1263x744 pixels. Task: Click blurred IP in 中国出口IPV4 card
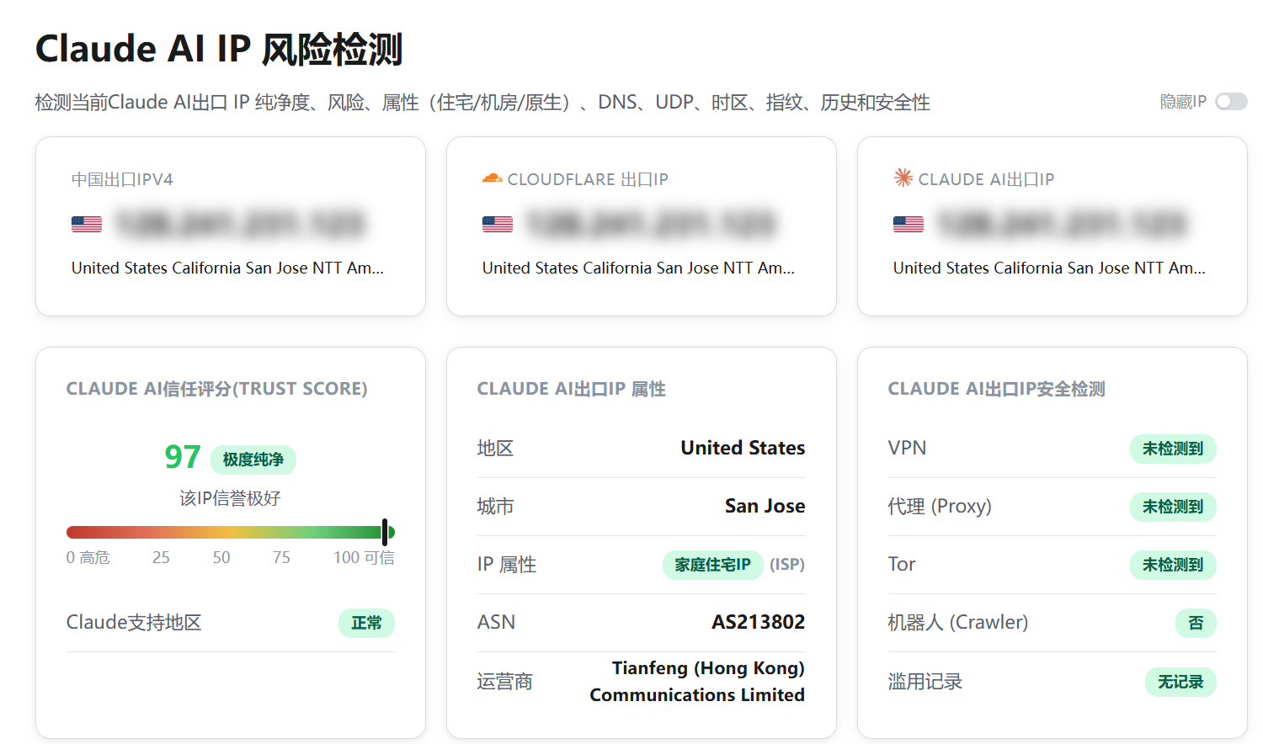click(x=240, y=224)
